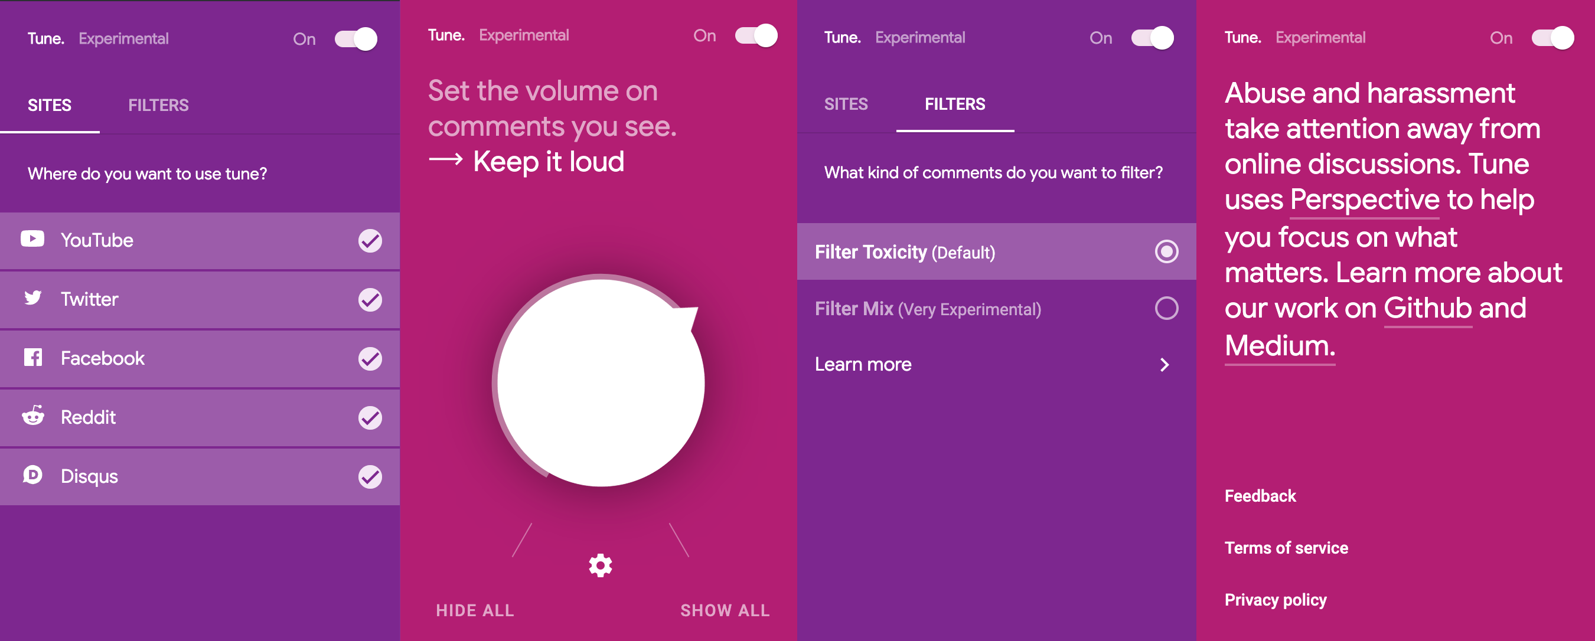This screenshot has height=641, width=1595.
Task: Switch to FILTERS tab beside selected SITES
Action: [158, 105]
